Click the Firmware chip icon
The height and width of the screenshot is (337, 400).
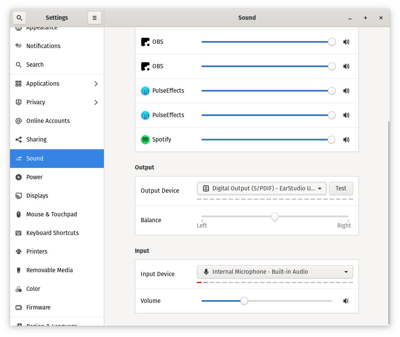tap(18, 308)
